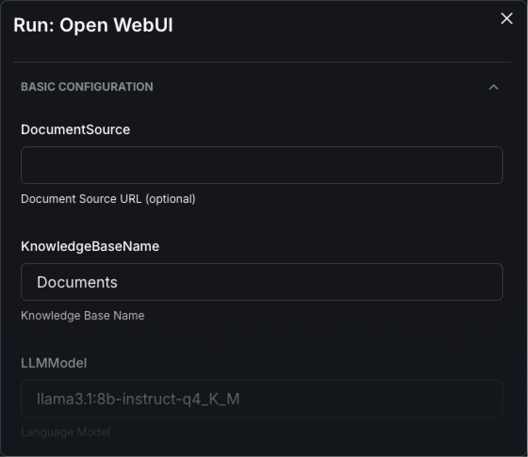Viewport: 528px width, 457px height.
Task: Collapse the Basic Configuration section chevron
Action: point(493,87)
